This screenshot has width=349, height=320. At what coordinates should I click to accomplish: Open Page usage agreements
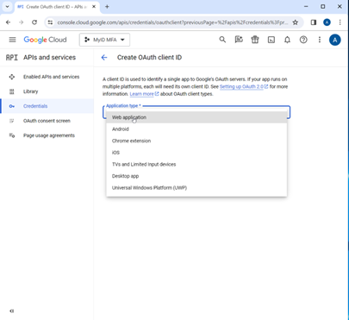pyautogui.click(x=47, y=135)
